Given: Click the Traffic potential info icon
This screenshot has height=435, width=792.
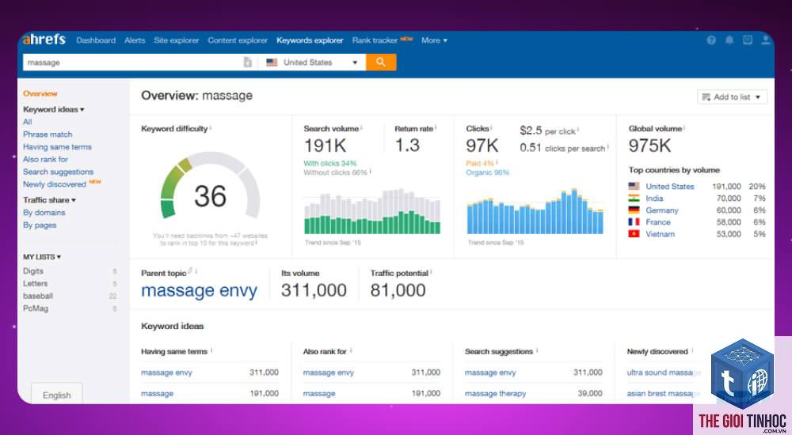Looking at the screenshot, I should click(432, 273).
